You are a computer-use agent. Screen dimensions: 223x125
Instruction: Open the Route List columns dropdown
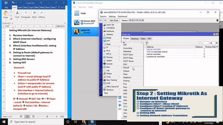pyautogui.click(x=217, y=47)
